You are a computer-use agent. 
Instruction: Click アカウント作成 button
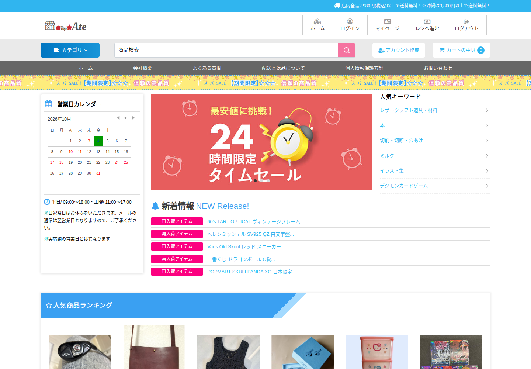point(399,50)
